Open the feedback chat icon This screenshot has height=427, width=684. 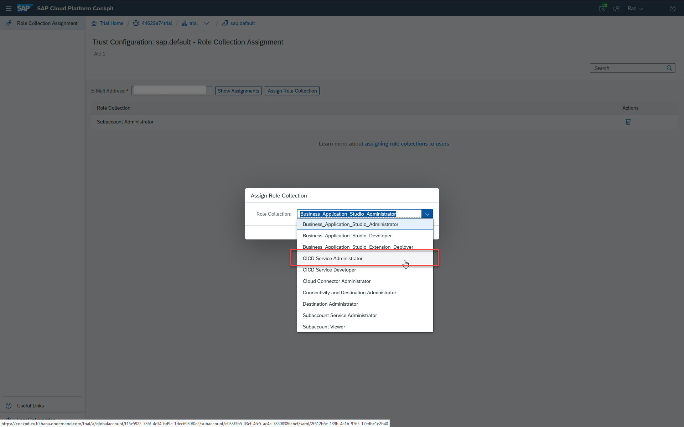point(616,8)
